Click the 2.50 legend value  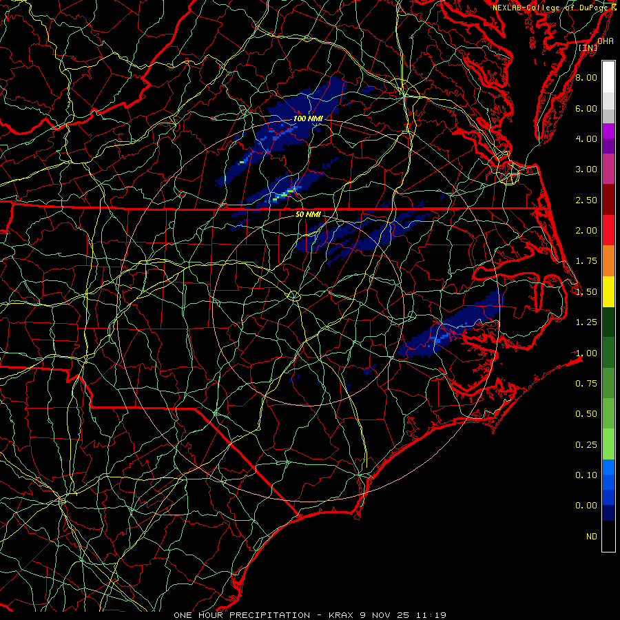(586, 200)
